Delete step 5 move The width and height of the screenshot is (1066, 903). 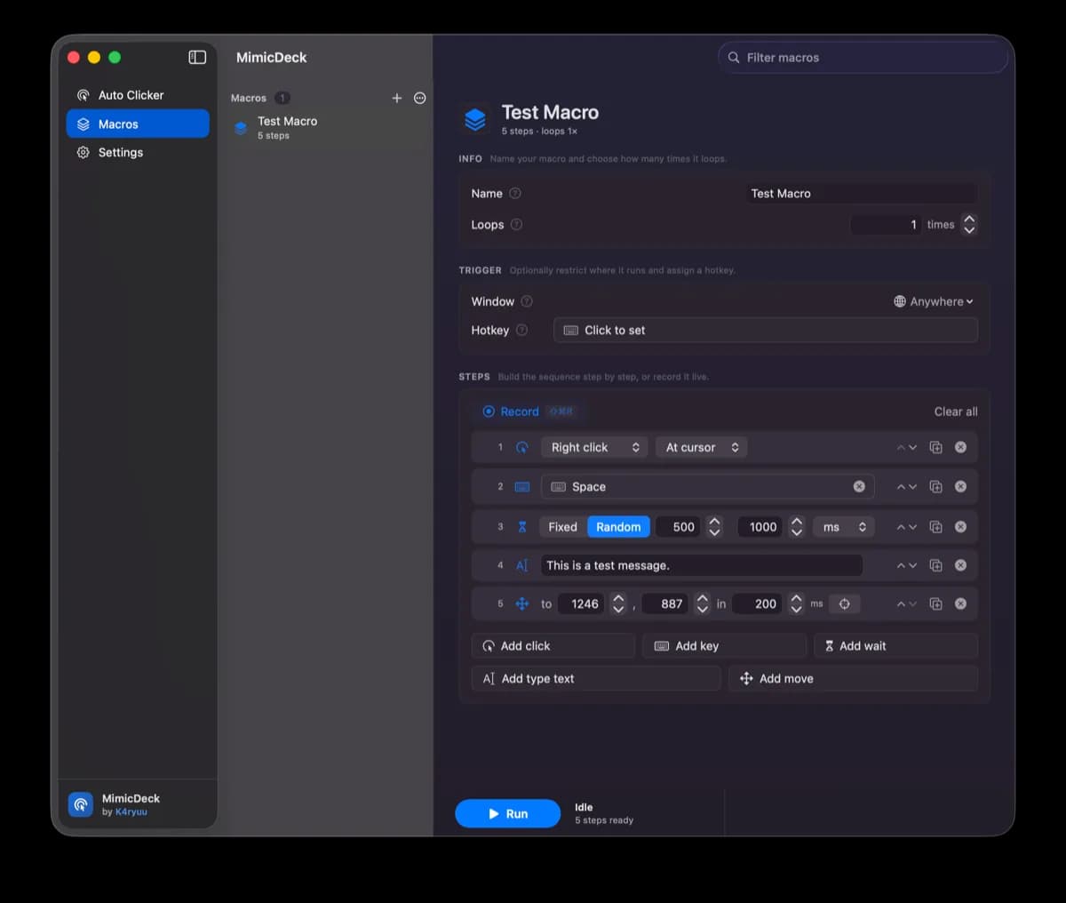960,603
